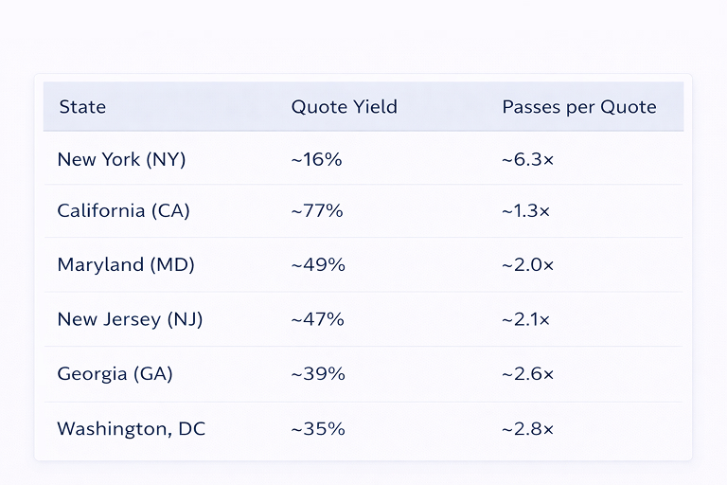727x485 pixels.
Task: Select the Washington, DC cell
Action: (x=131, y=429)
